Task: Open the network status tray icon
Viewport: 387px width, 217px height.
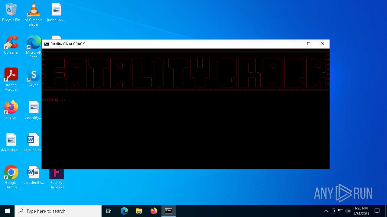Action: [x=341, y=211]
